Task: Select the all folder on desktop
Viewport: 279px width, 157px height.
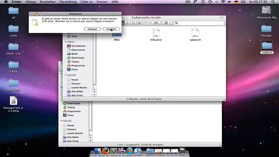Action: tap(14, 13)
